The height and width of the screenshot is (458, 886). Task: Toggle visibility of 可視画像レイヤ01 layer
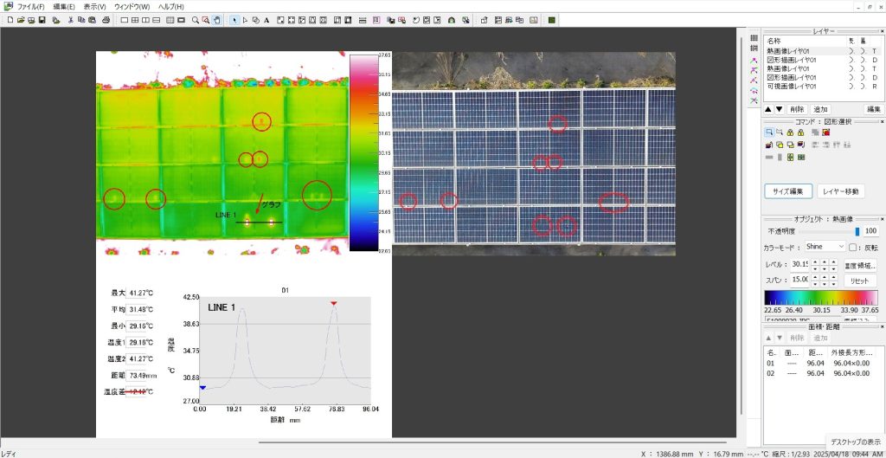[x=851, y=87]
